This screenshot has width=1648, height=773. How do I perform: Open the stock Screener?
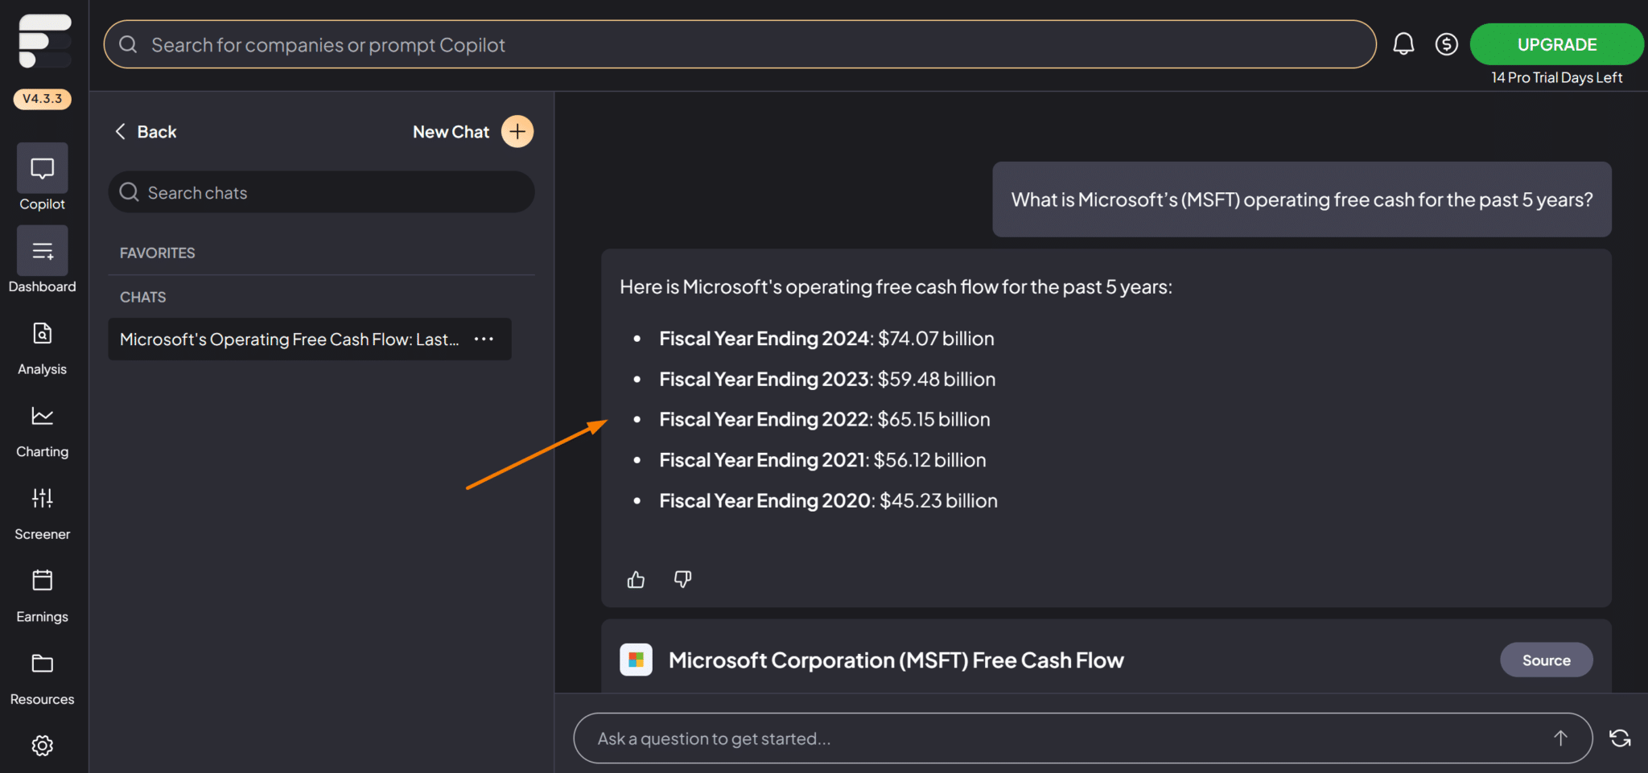point(42,507)
